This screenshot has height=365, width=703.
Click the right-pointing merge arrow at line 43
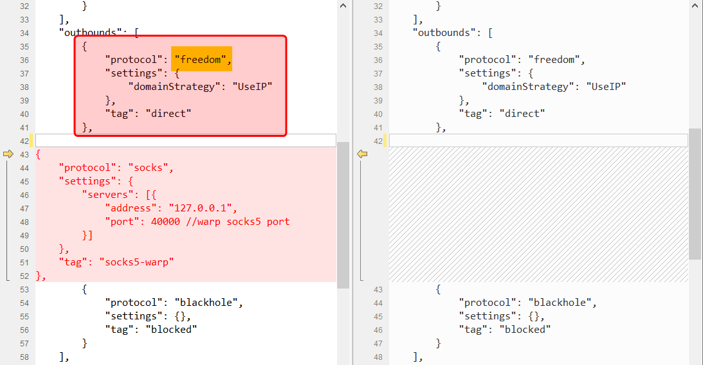pyautogui.click(x=8, y=154)
